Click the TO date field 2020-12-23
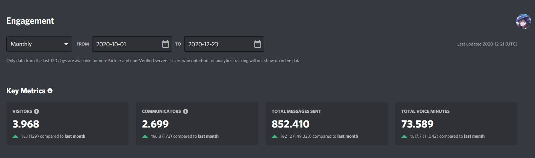This screenshot has height=158, width=535. coord(224,44)
